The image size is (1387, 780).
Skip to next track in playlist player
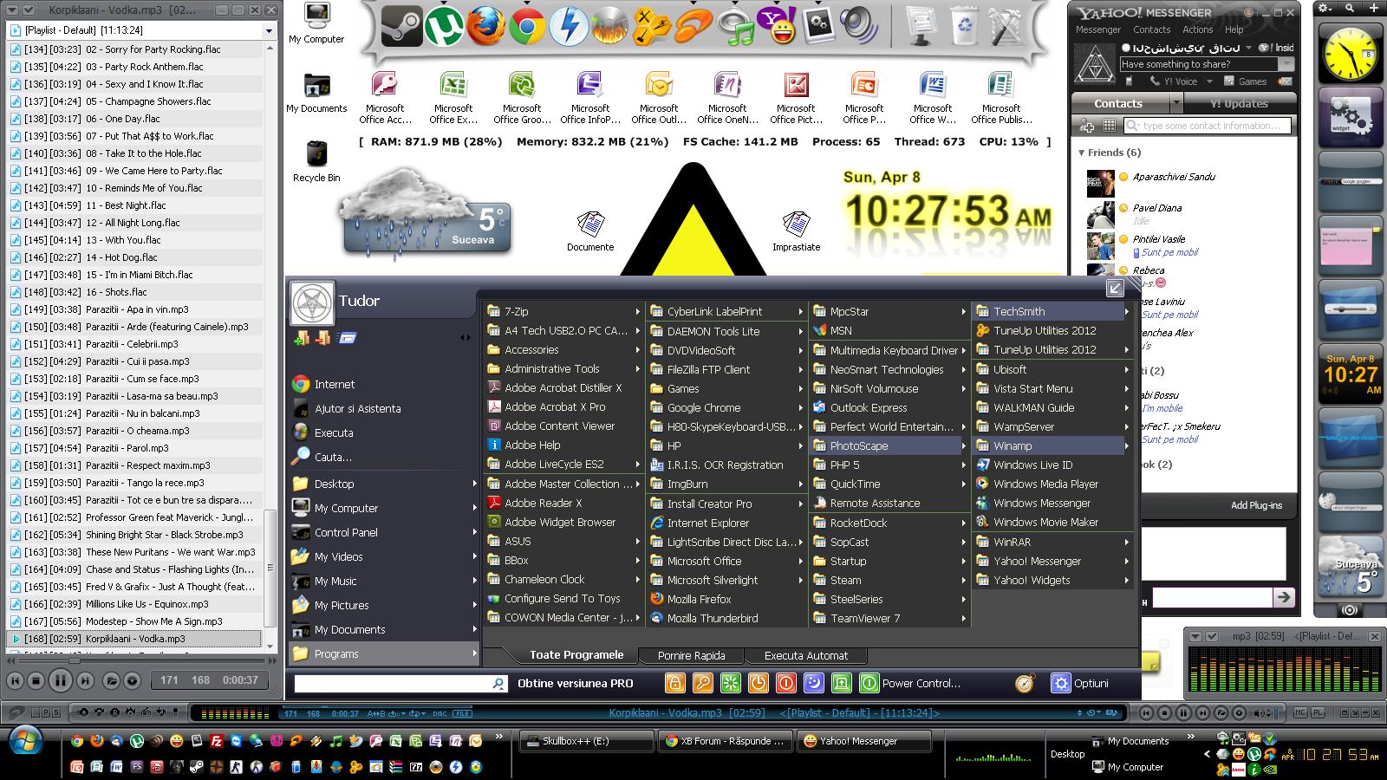tap(85, 681)
